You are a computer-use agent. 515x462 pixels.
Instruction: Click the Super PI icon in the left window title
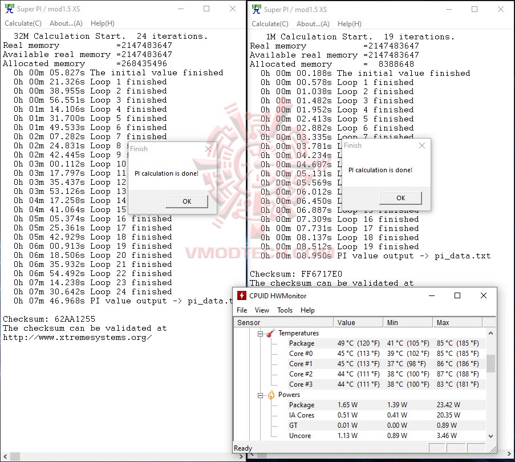point(9,9)
